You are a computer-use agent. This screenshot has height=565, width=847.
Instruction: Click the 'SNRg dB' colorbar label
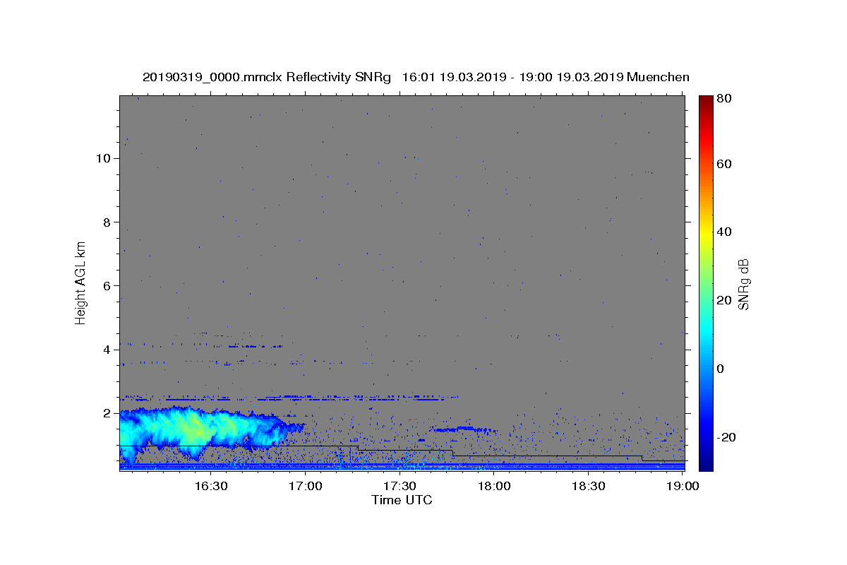[743, 284]
